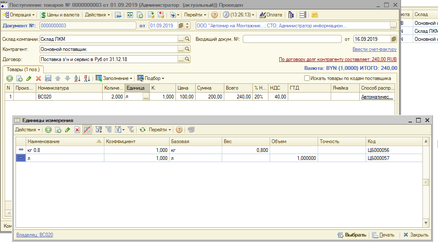Click the cell ЦБ000057 in the units list

pos(393,158)
